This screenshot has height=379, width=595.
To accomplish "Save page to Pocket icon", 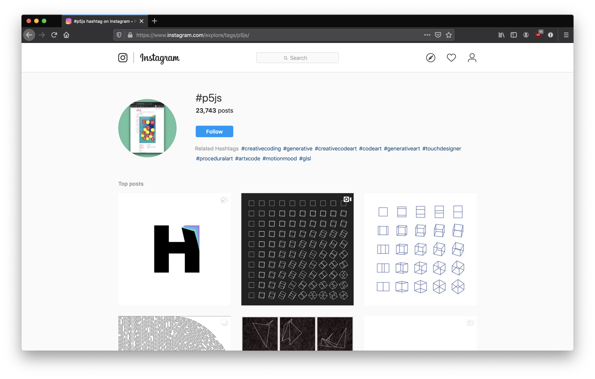I will pos(438,35).
